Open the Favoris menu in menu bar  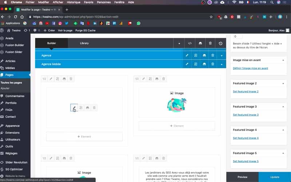pos(88,2)
